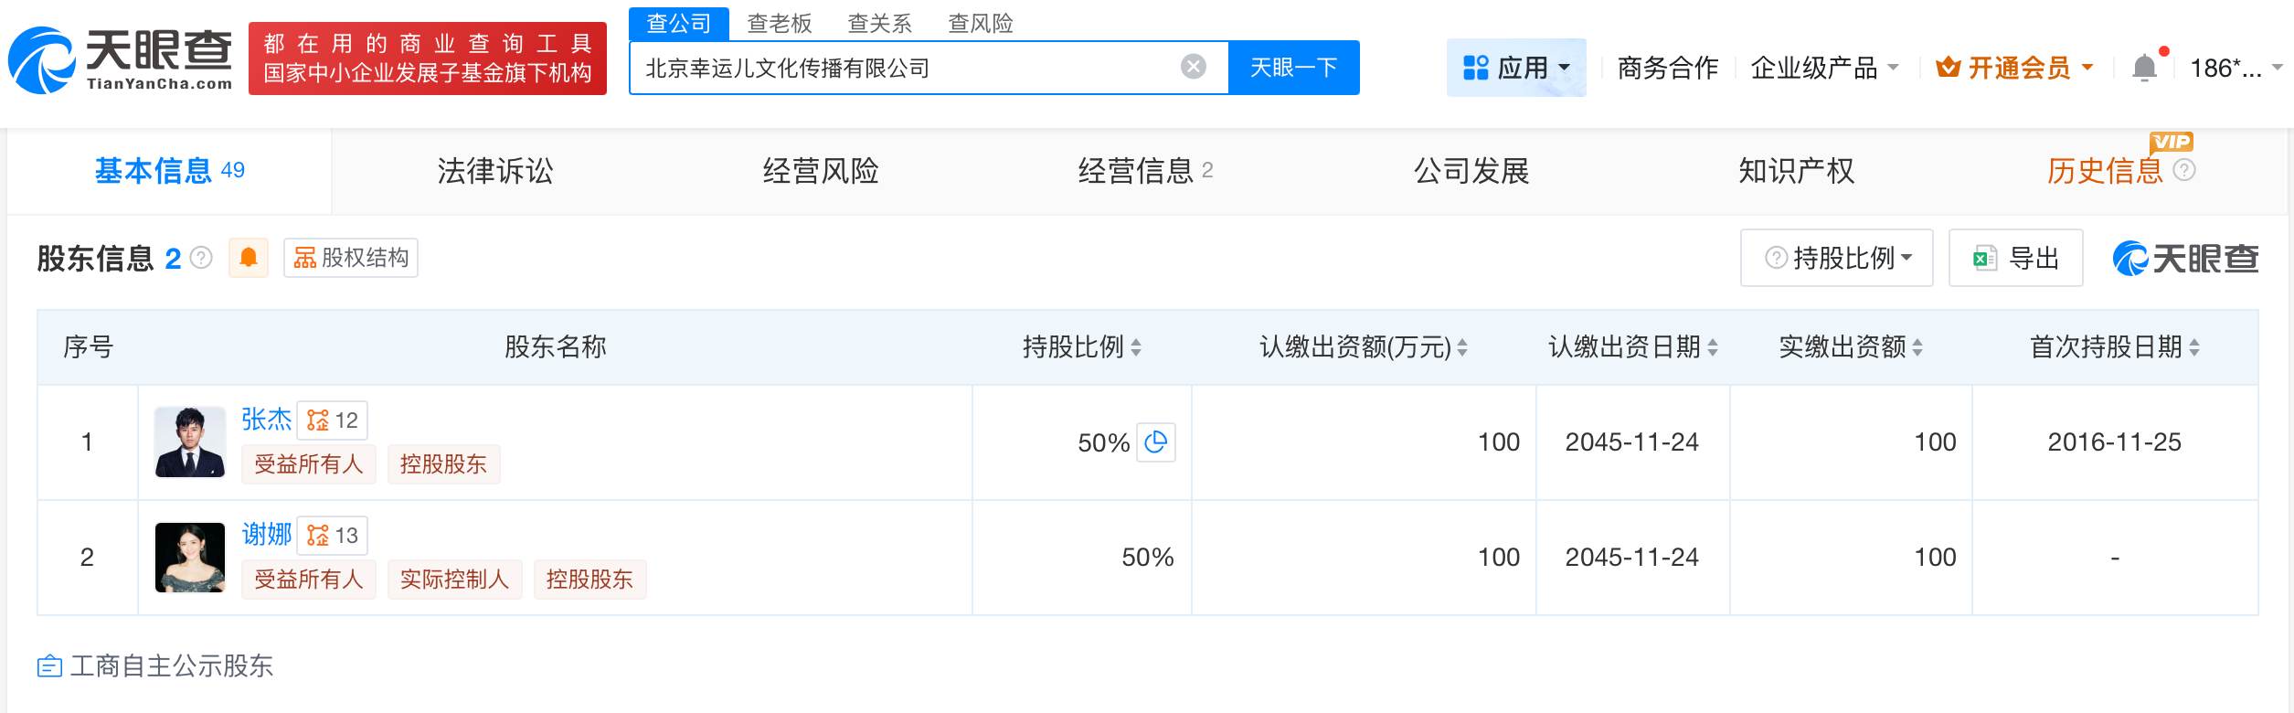Switch to the 法律诉讼 tab
The height and width of the screenshot is (713, 2294).
[494, 171]
